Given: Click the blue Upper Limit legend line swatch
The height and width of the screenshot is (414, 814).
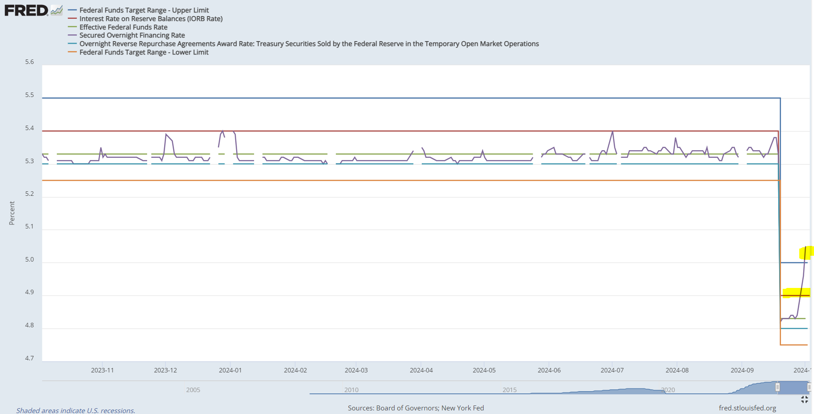Looking at the screenshot, I should click(x=72, y=10).
